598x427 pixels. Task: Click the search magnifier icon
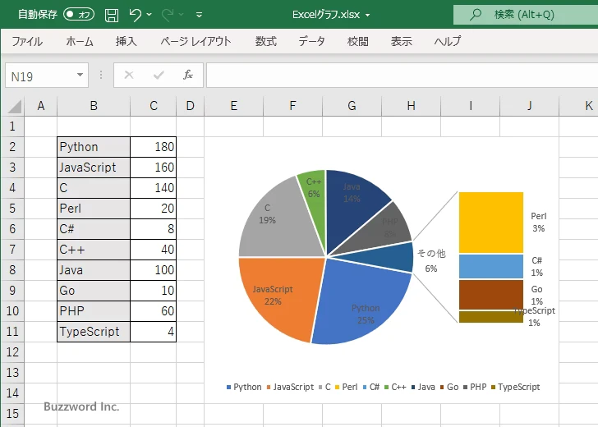pos(475,15)
